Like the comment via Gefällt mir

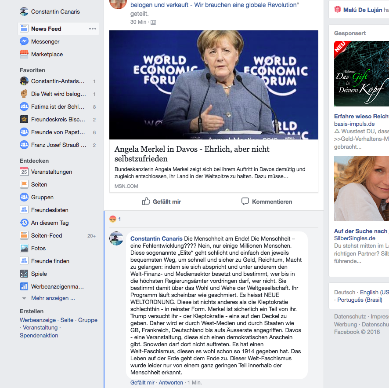tap(142, 383)
